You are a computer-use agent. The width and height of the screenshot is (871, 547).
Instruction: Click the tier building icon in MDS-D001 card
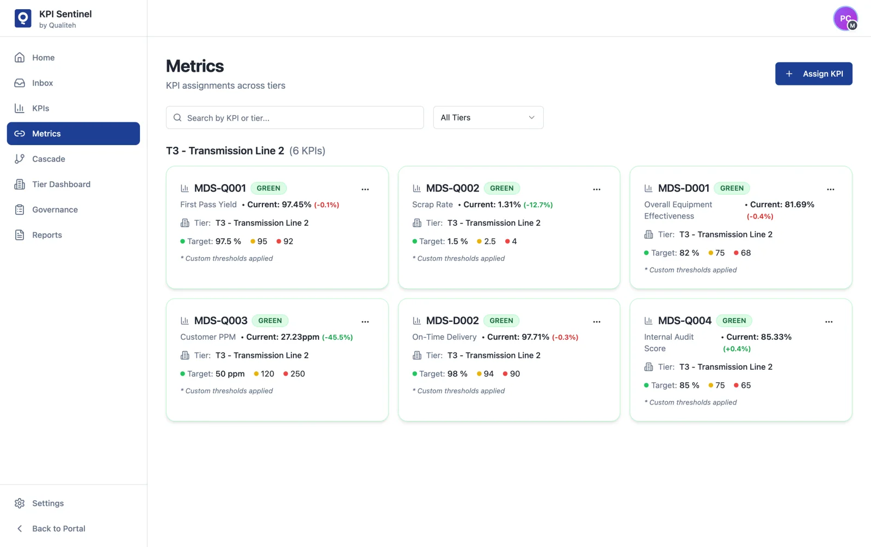pyautogui.click(x=648, y=234)
